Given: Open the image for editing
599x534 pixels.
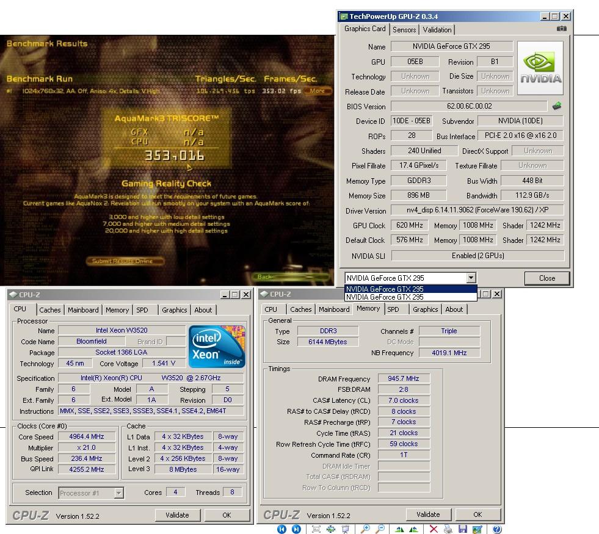Looking at the screenshot, I should pos(477,529).
